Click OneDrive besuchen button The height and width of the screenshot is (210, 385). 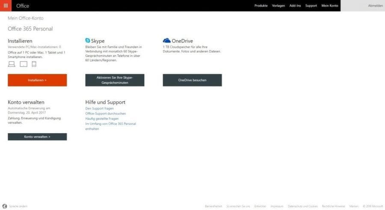(x=192, y=80)
